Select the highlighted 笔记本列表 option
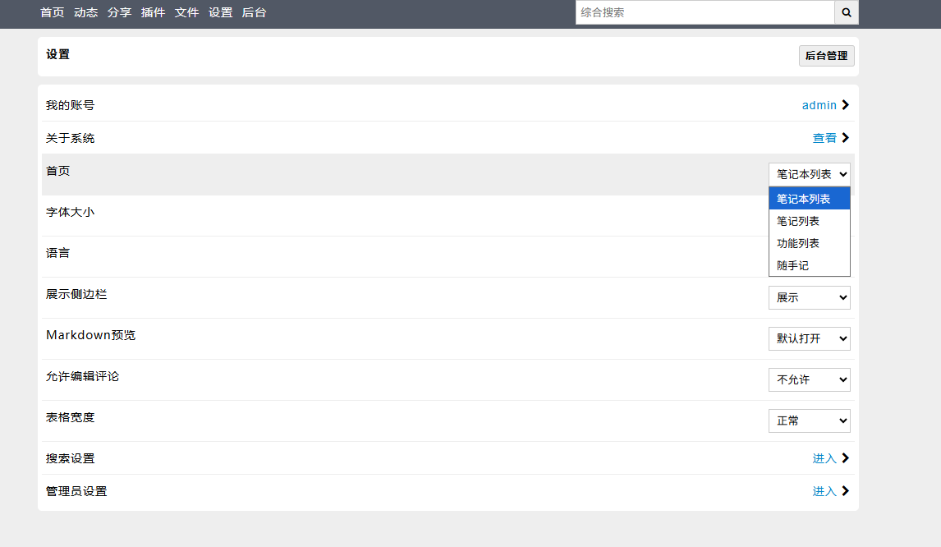Viewport: 941px width, 547px height. click(809, 199)
